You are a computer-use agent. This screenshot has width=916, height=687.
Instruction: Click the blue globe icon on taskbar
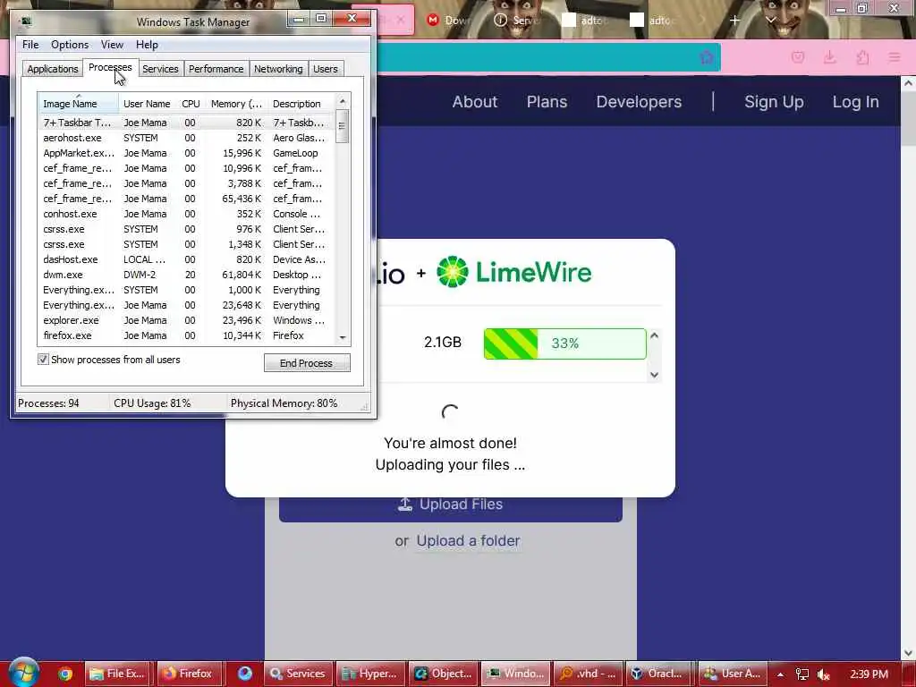tap(245, 674)
